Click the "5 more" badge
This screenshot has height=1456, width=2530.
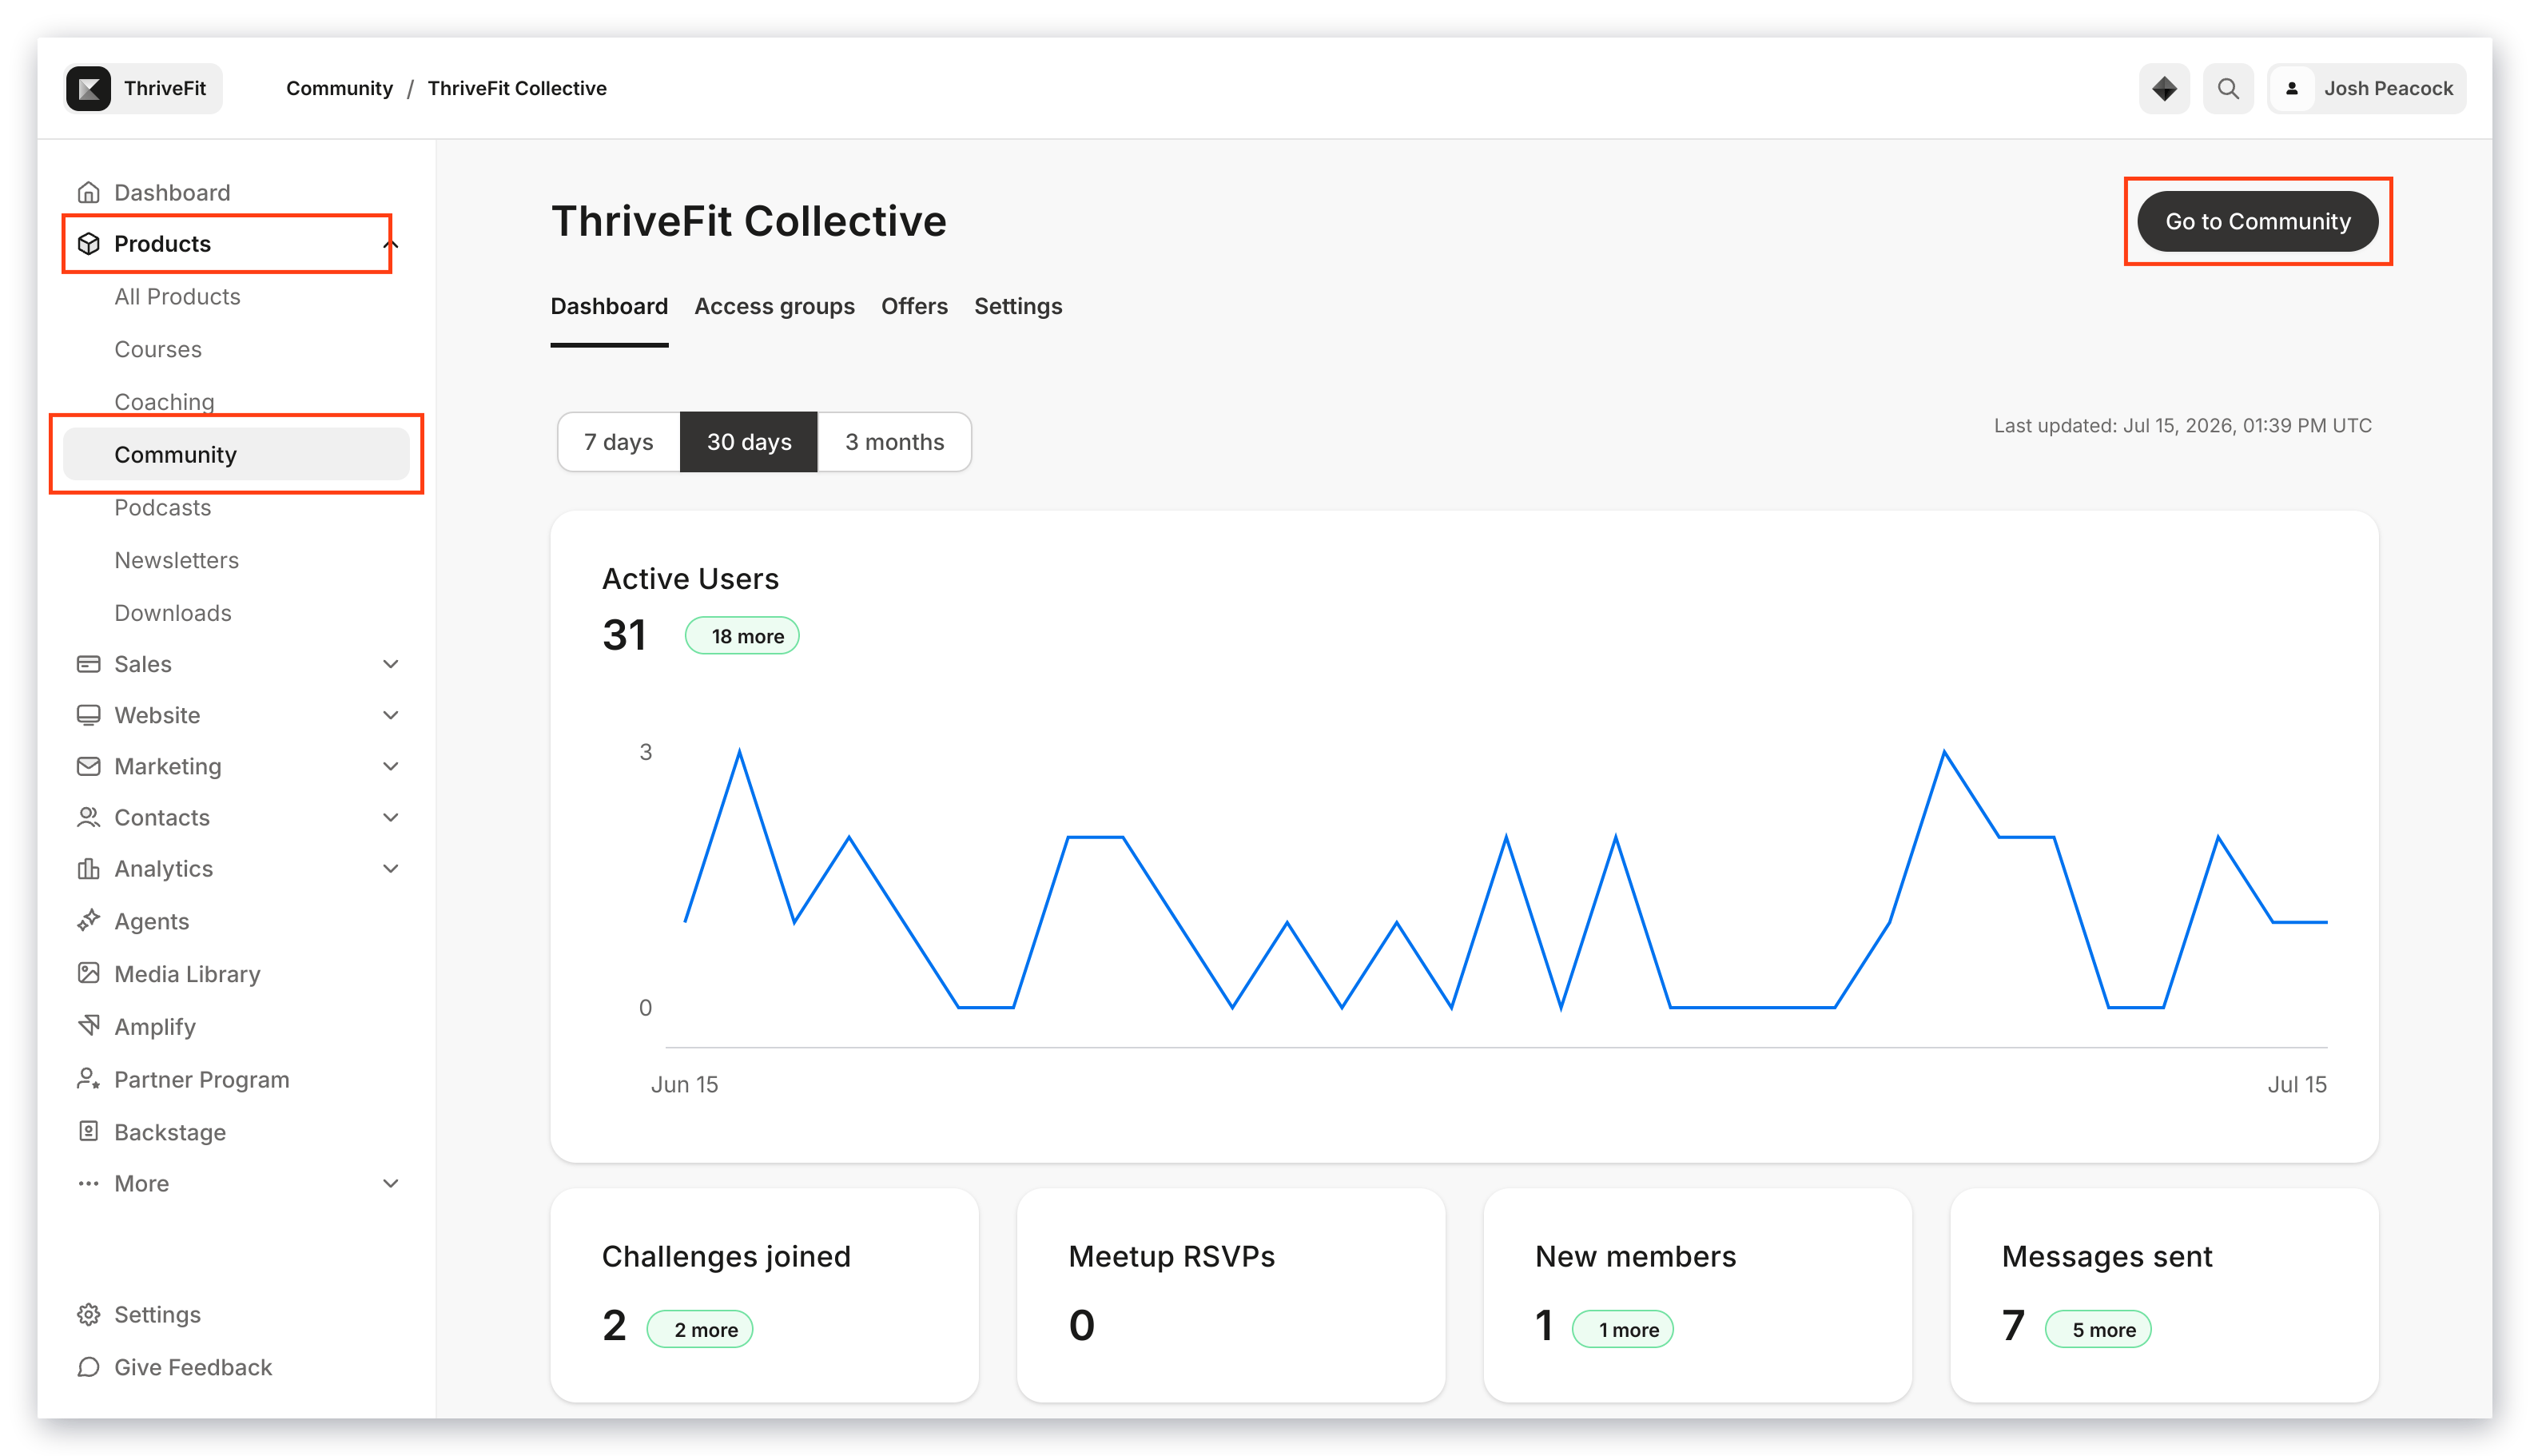pyautogui.click(x=2098, y=1329)
